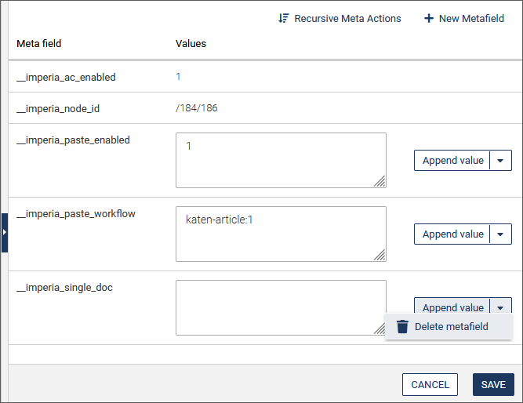Collapse dropdown arrow for __imperia_single_doc
This screenshot has height=403, width=523.
[x=500, y=307]
